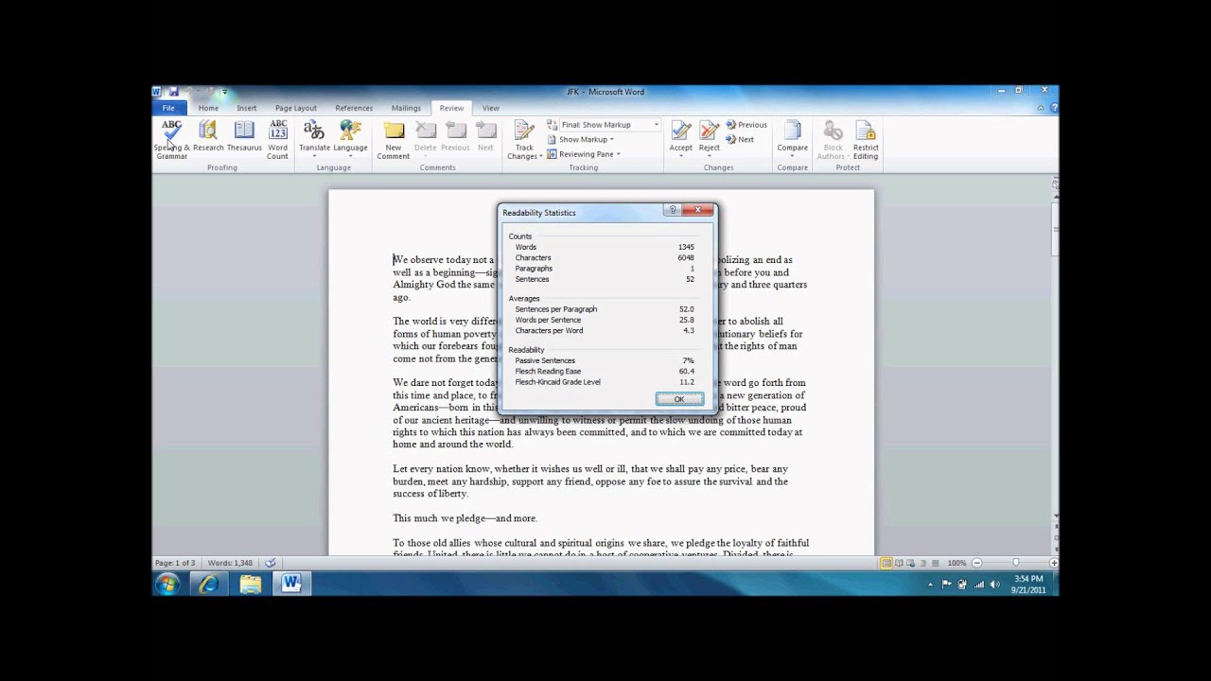Accept the current change
Screen dimensions: 1211x681
[x=680, y=139]
